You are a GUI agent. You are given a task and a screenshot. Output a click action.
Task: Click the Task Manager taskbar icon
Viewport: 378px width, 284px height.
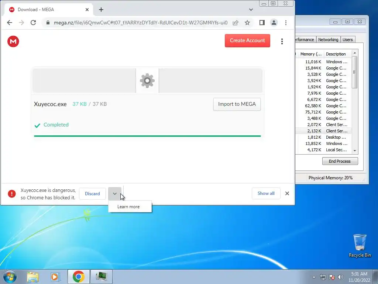(x=101, y=277)
